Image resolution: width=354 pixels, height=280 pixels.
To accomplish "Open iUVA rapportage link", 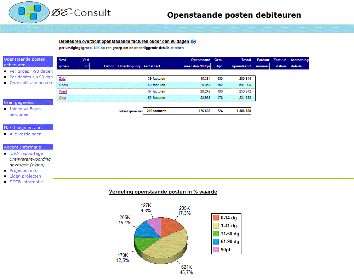I will pos(26,153).
